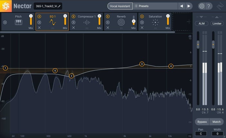Go to previous preset arrow
226x138 pixels.
coord(181,6)
